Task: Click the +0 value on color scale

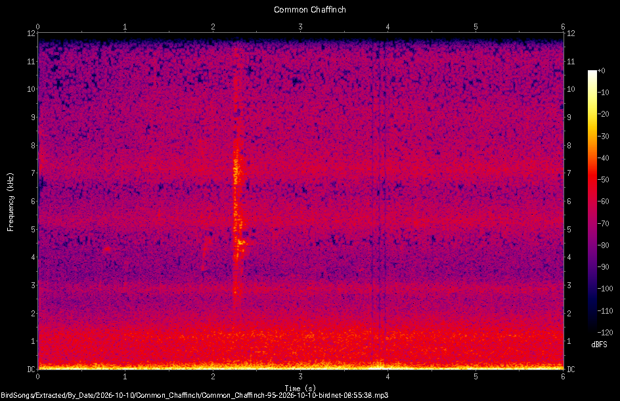Action: tap(601, 71)
